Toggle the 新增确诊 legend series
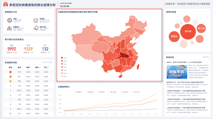 point(78,92)
